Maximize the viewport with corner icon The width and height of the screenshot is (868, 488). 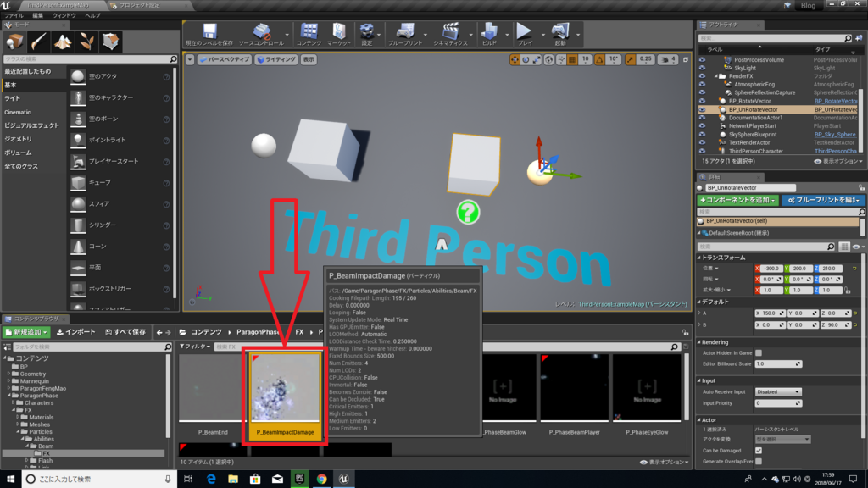point(686,59)
